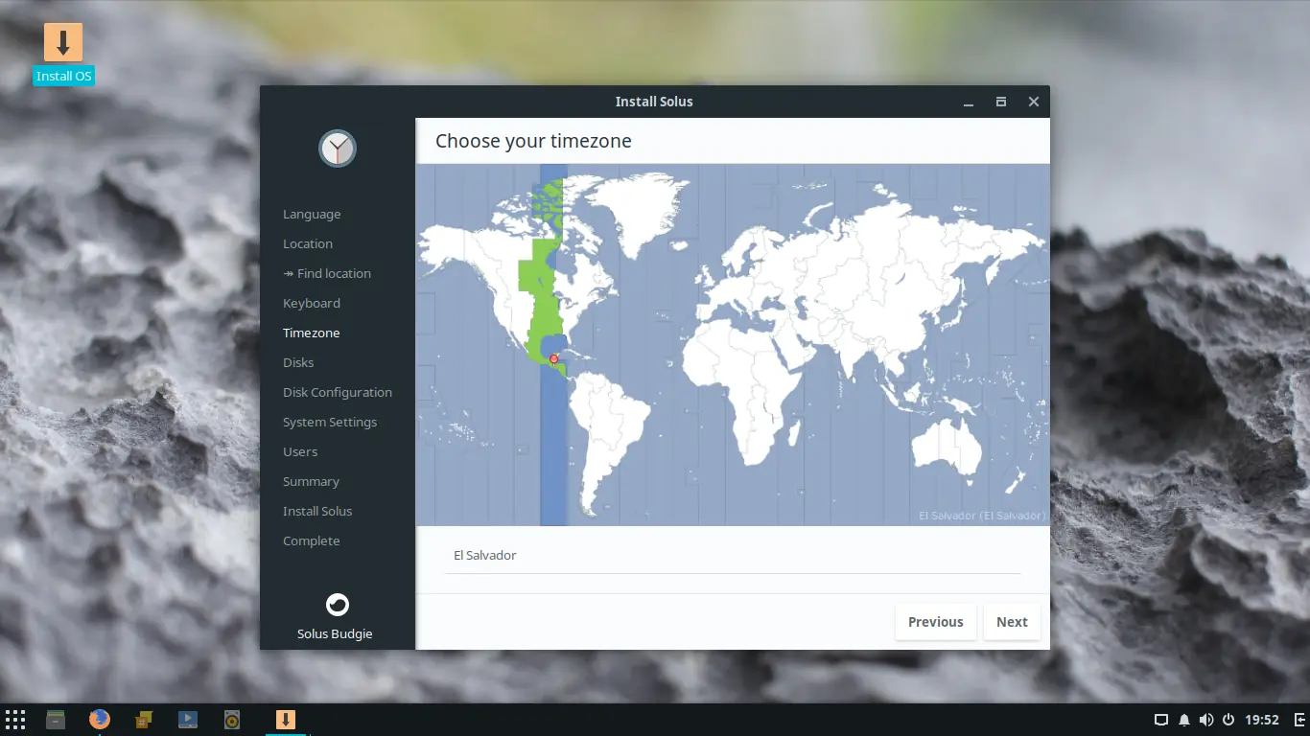The image size is (1310, 736).
Task: Go to the Language step
Action: [312, 215]
